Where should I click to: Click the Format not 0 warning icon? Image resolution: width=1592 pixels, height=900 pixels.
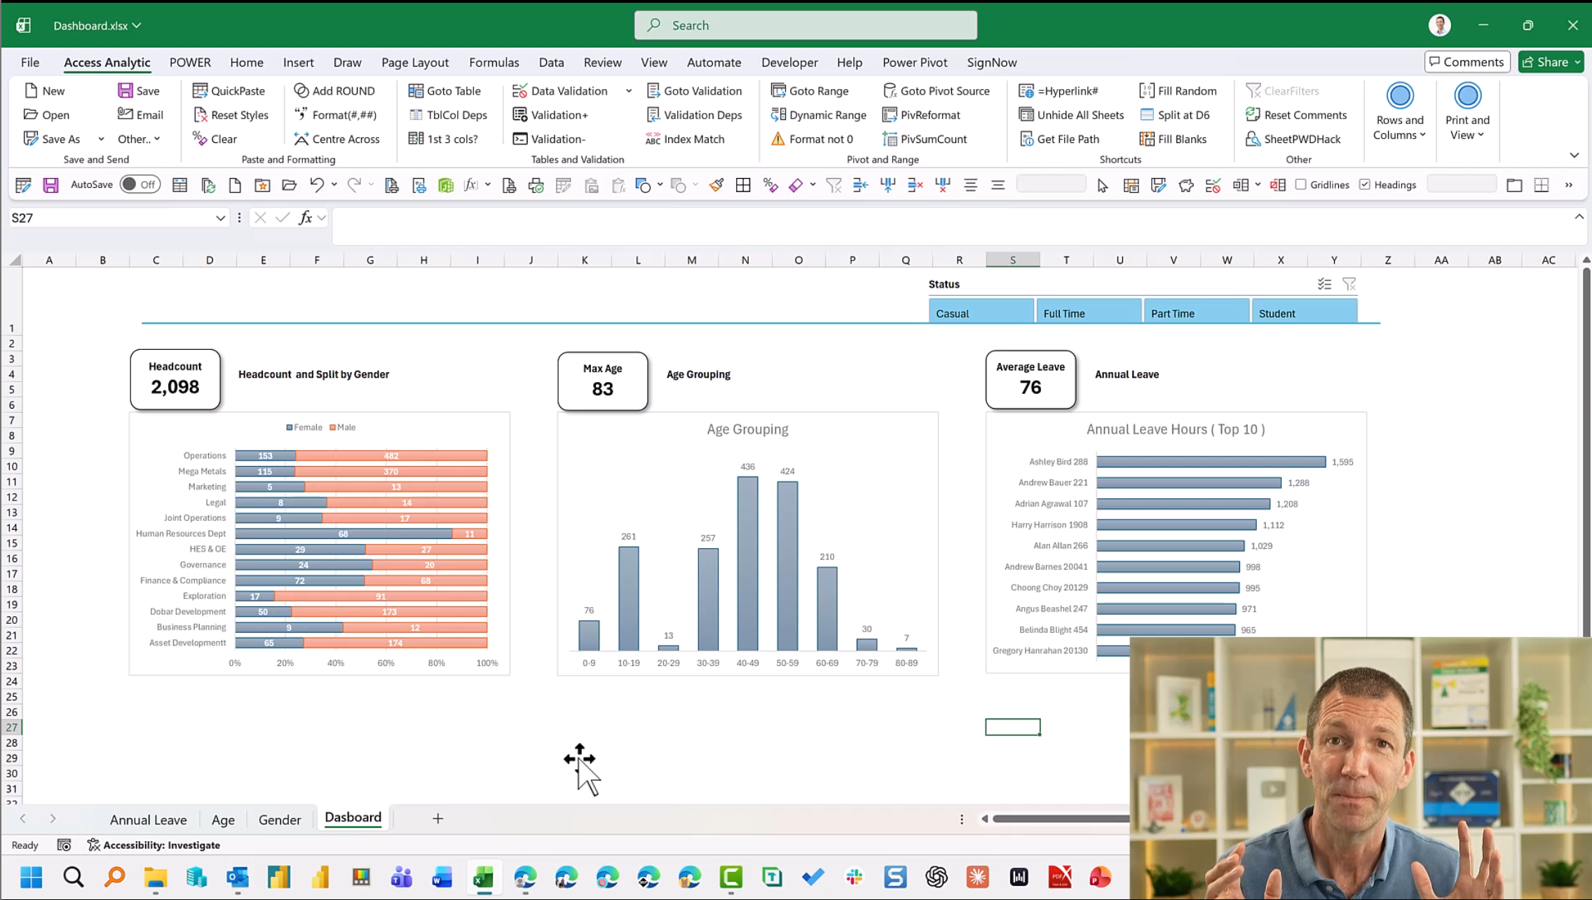(778, 139)
